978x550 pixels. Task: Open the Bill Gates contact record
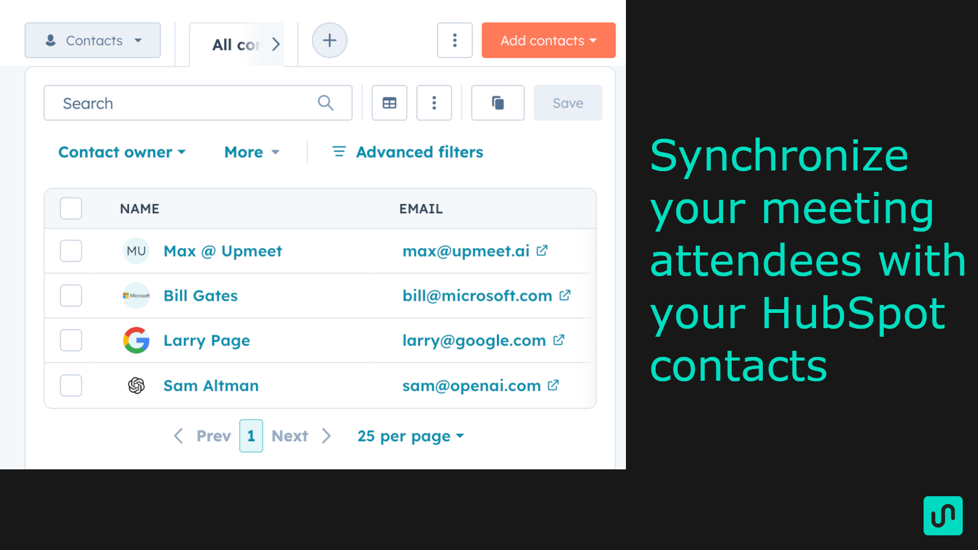(200, 296)
